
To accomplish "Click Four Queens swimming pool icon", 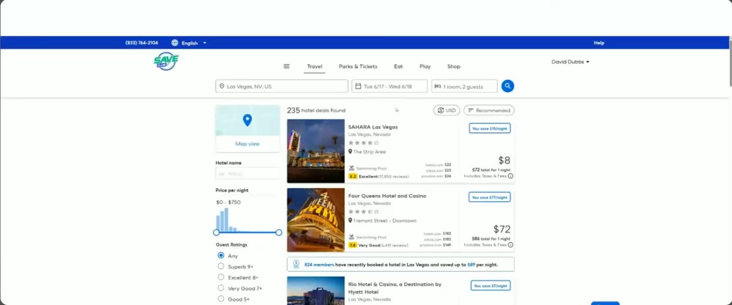I will pos(351,237).
